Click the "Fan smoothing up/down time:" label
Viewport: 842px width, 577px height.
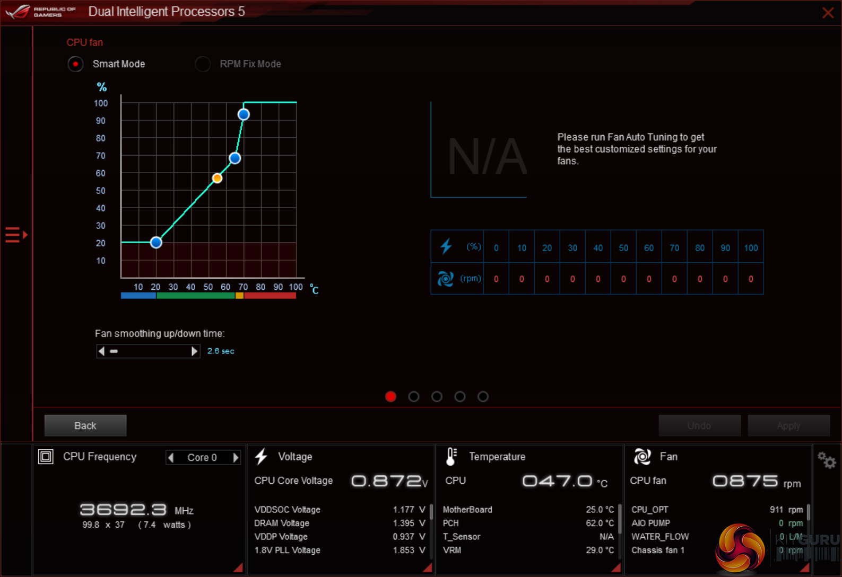click(160, 333)
